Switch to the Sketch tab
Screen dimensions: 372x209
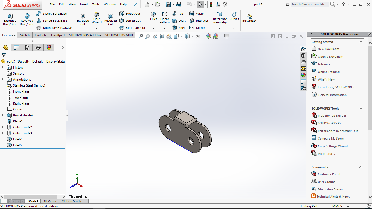tap(25, 35)
